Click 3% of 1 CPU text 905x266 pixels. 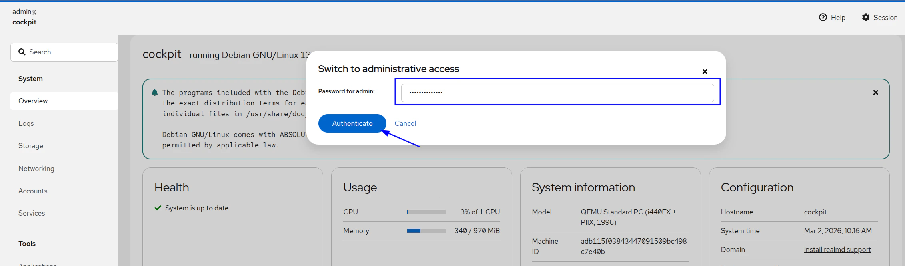tap(480, 212)
